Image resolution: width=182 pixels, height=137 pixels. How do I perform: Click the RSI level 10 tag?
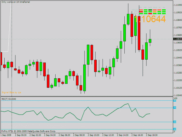pos(175,129)
